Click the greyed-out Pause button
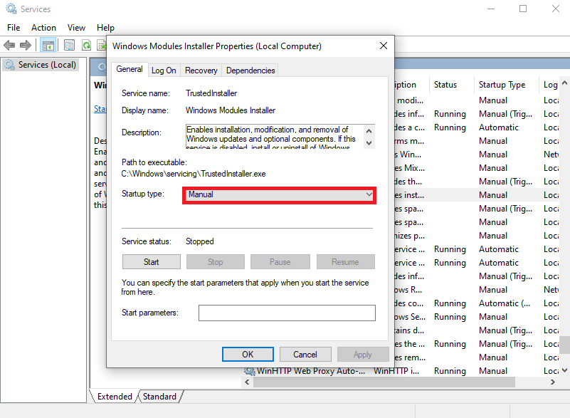 280,262
